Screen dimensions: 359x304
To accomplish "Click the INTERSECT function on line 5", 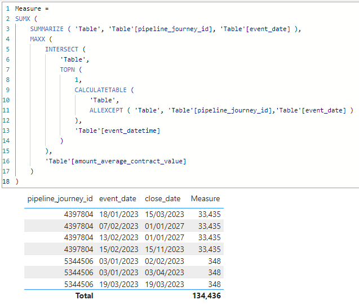I will pyautogui.click(x=61, y=49).
